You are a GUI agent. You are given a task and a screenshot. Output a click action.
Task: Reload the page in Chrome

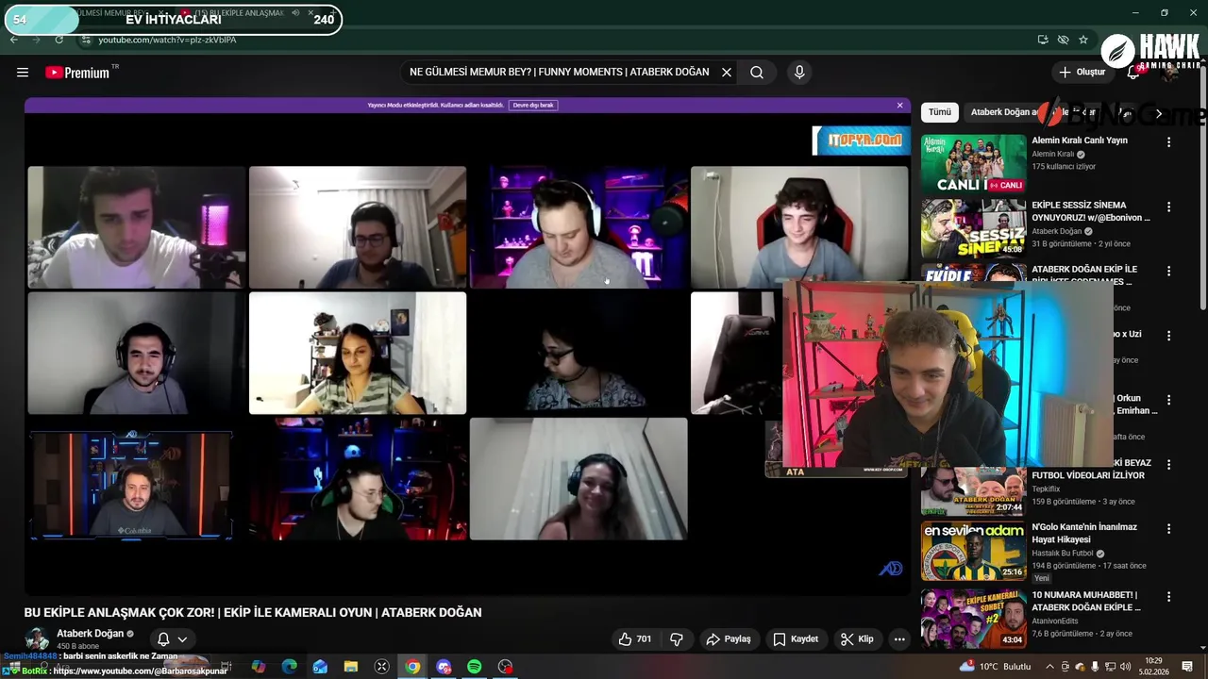[59, 40]
